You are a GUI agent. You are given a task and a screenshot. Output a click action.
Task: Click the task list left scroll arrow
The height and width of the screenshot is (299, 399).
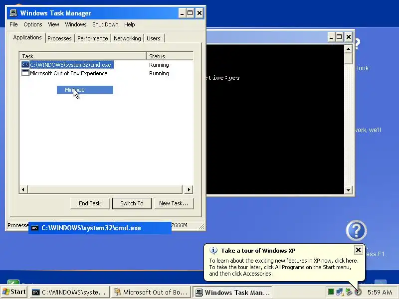pos(23,189)
